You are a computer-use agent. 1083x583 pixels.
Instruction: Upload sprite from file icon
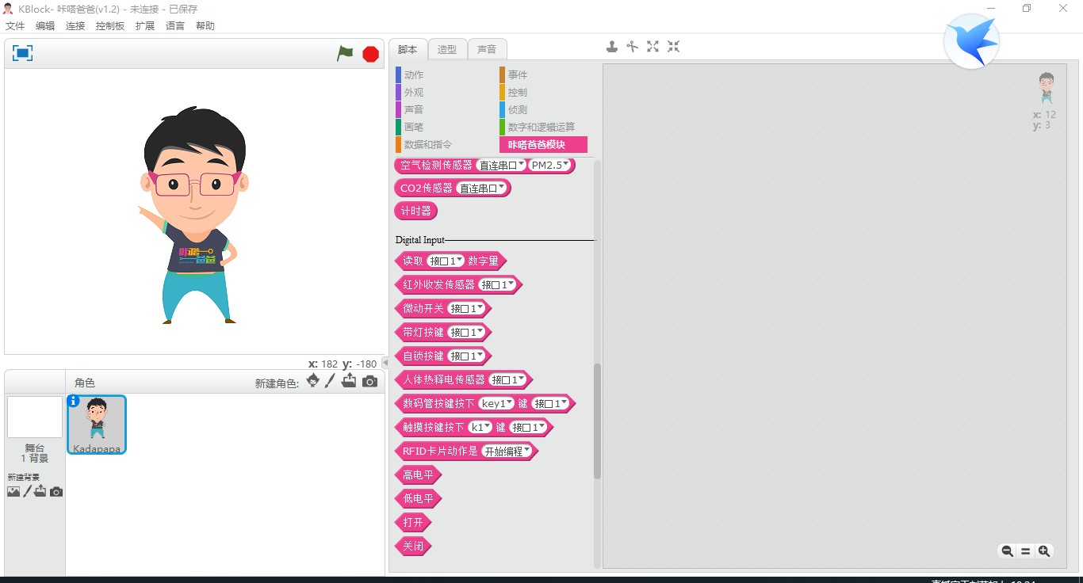(x=349, y=381)
